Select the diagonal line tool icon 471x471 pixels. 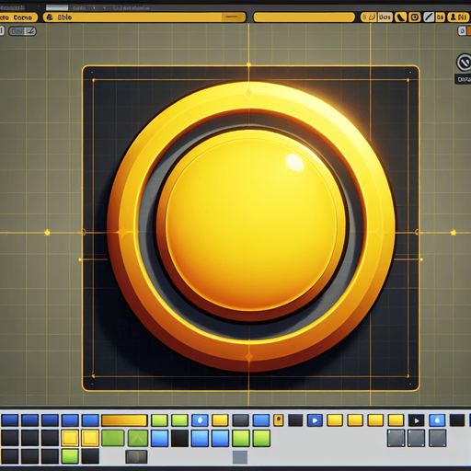pos(429,17)
